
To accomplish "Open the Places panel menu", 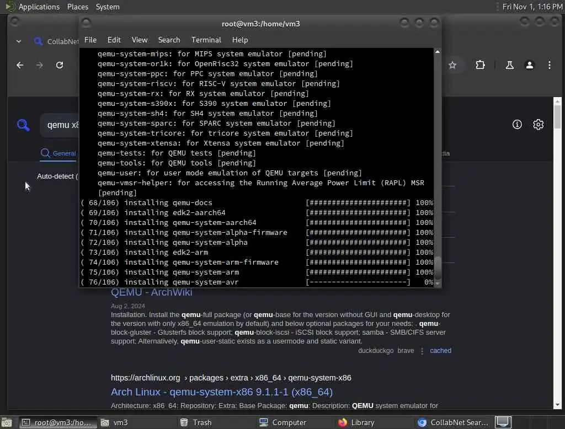I will (77, 7).
